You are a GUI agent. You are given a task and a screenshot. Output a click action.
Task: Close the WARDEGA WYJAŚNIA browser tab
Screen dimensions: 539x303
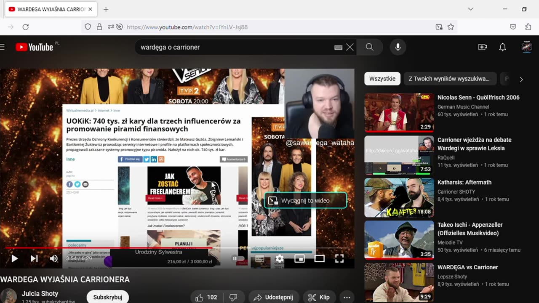(91, 9)
